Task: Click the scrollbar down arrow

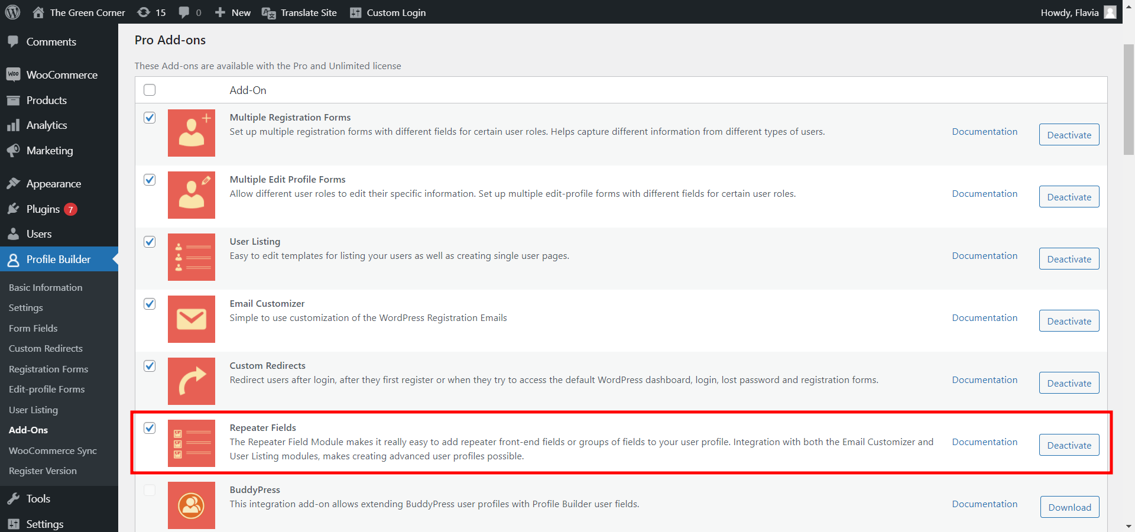Action: (x=1128, y=526)
